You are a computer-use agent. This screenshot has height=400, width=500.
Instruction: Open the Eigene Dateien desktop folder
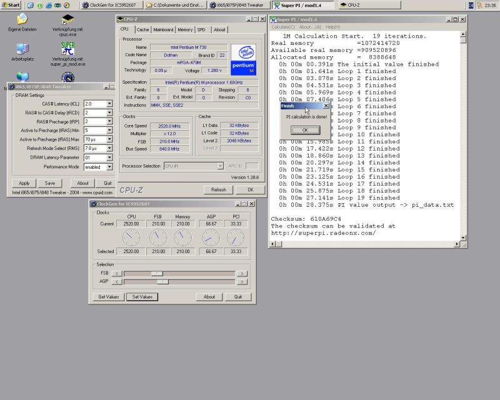click(x=22, y=22)
